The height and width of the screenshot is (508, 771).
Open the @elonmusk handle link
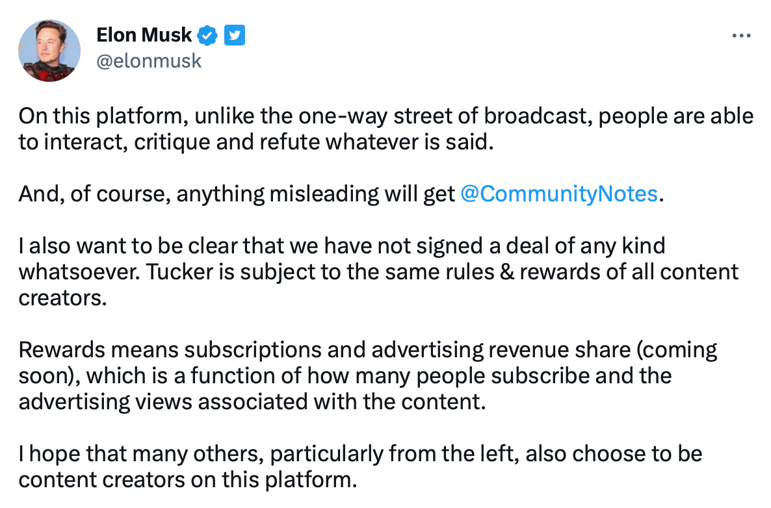click(x=149, y=61)
